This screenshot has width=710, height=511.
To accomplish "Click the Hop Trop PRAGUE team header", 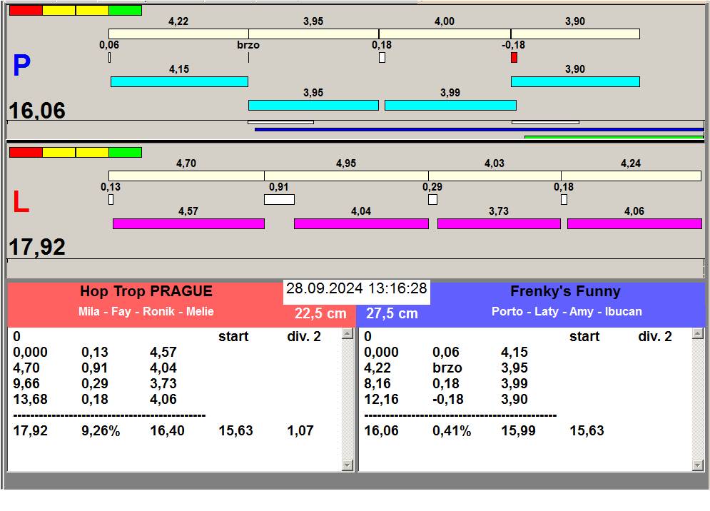I will [146, 291].
